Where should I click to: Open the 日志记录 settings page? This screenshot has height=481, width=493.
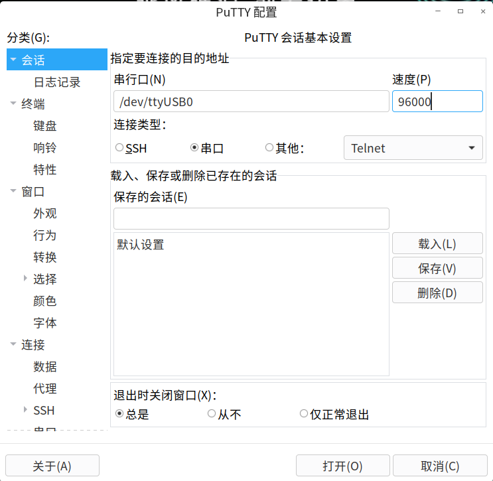point(57,82)
